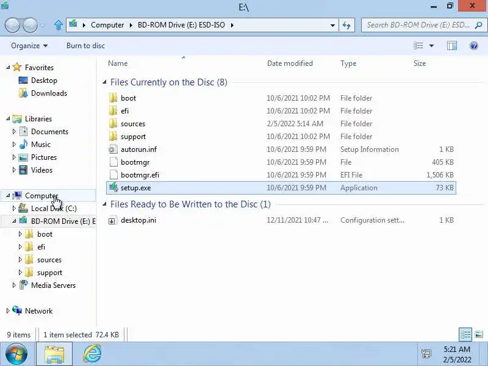Viewport: 488px width, 366px height.
Task: Open the Help button
Action: (474, 46)
